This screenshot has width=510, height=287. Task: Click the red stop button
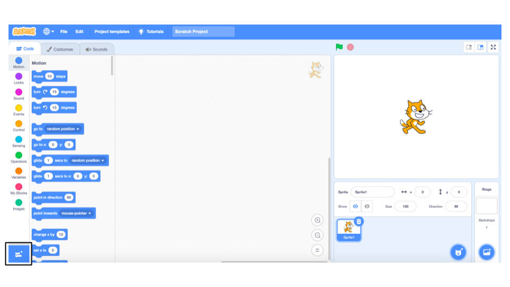[x=350, y=47]
